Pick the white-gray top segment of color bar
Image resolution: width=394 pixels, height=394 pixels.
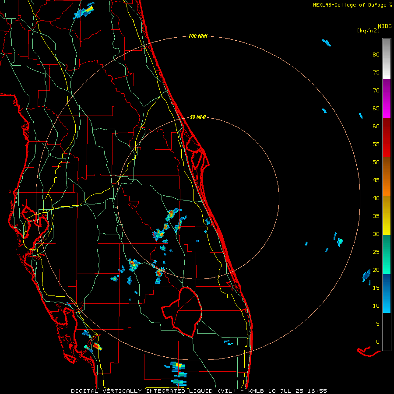point(387,59)
